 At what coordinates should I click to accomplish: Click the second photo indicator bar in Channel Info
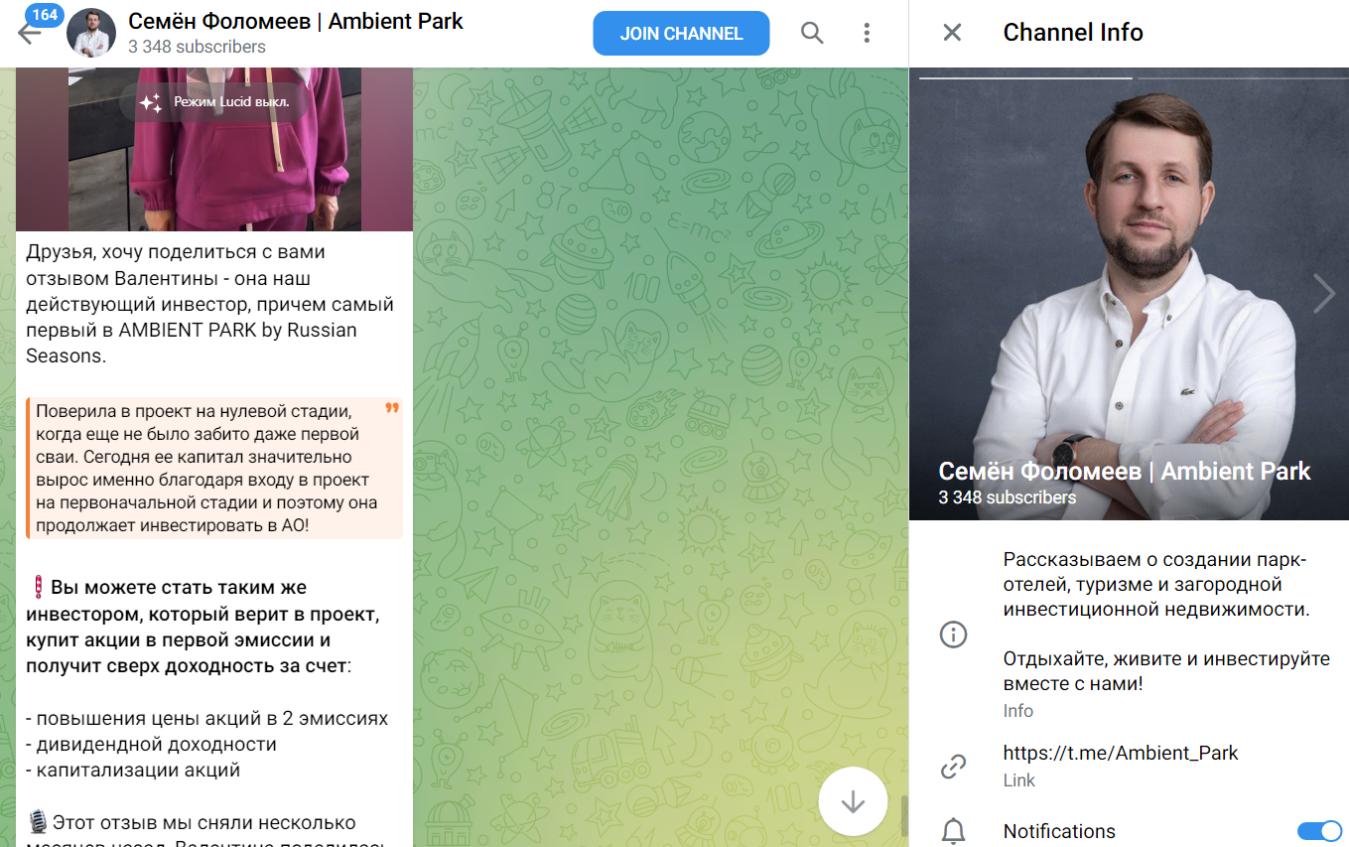1243,76
